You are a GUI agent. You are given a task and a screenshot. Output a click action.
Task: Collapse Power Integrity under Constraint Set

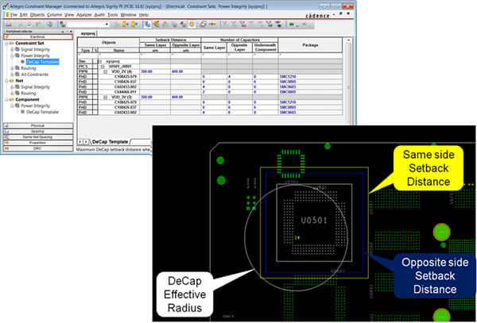point(12,56)
